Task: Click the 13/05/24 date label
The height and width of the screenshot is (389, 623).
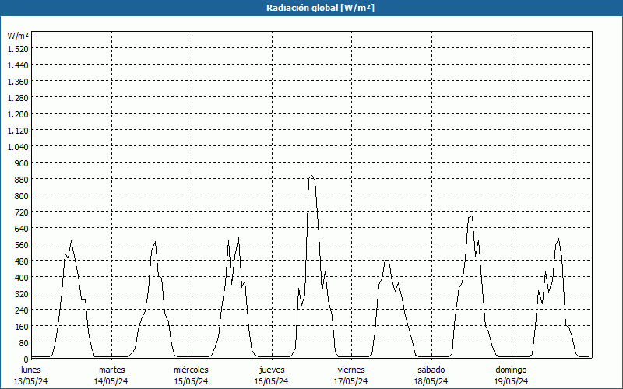Action: coord(31,381)
